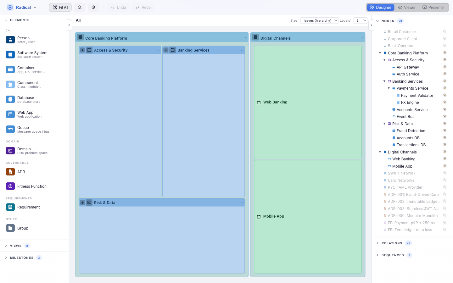Select the Person element icon
The image size is (453, 283).
[x=10, y=40]
